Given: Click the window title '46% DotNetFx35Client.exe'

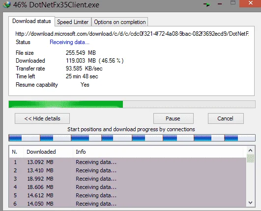Looking at the screenshot, I should pyautogui.click(x=56, y=5).
